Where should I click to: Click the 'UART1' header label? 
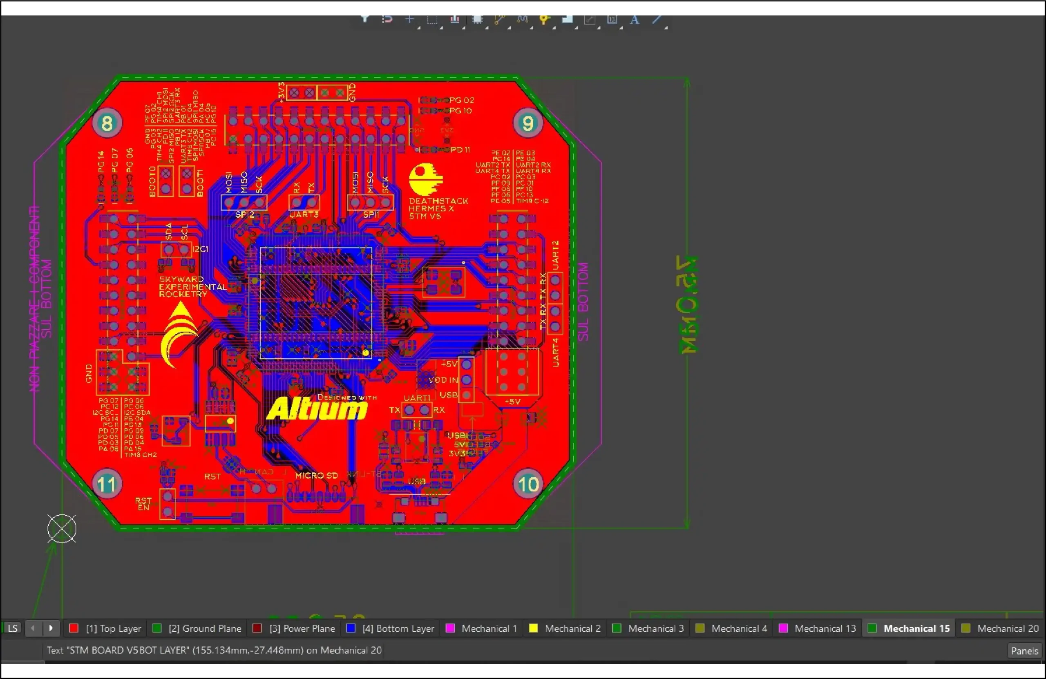(417, 398)
